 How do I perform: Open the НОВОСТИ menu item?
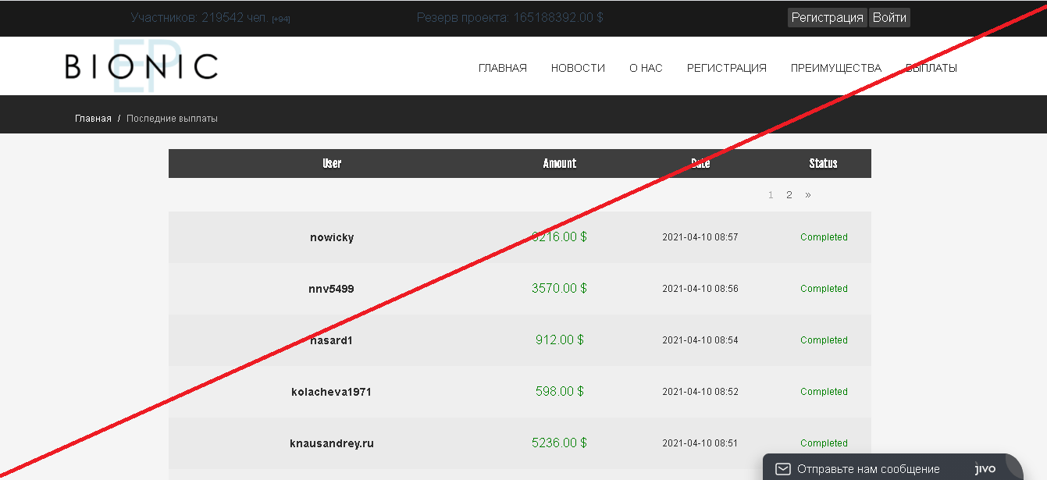point(578,68)
